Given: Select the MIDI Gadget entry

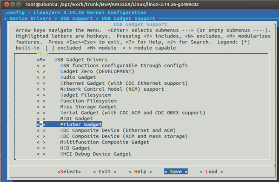Looking at the screenshot, I should 77,119.
